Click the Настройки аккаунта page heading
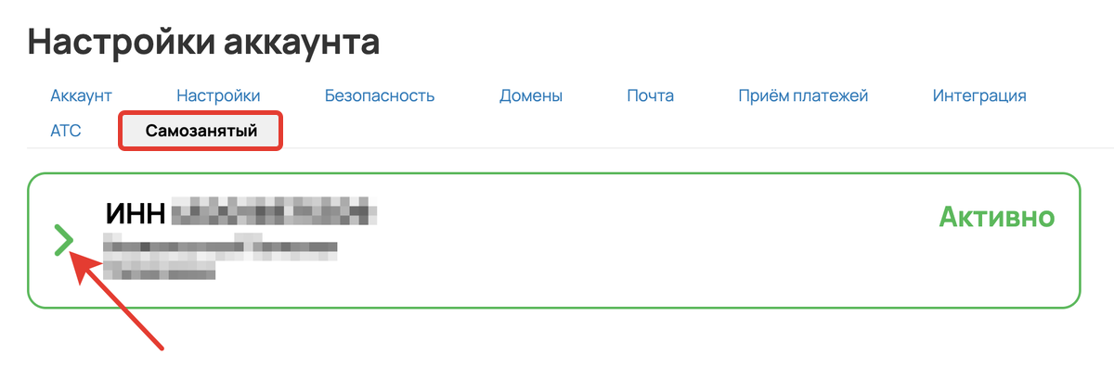1114x367 pixels. point(204,41)
